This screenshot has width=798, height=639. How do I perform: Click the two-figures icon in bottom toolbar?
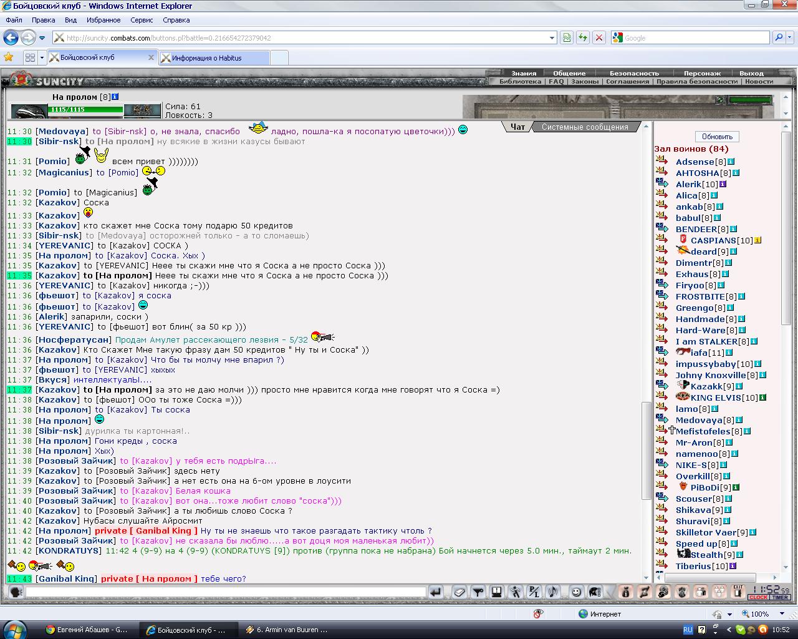tap(701, 592)
